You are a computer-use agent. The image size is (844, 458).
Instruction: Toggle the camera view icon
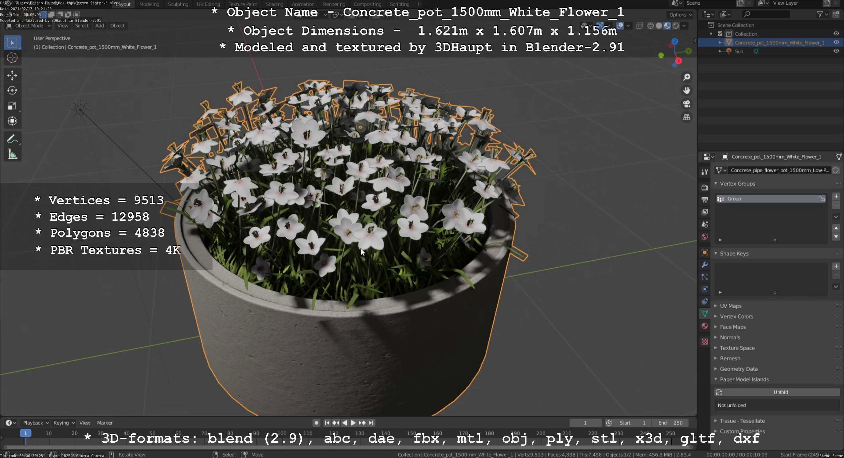(686, 104)
